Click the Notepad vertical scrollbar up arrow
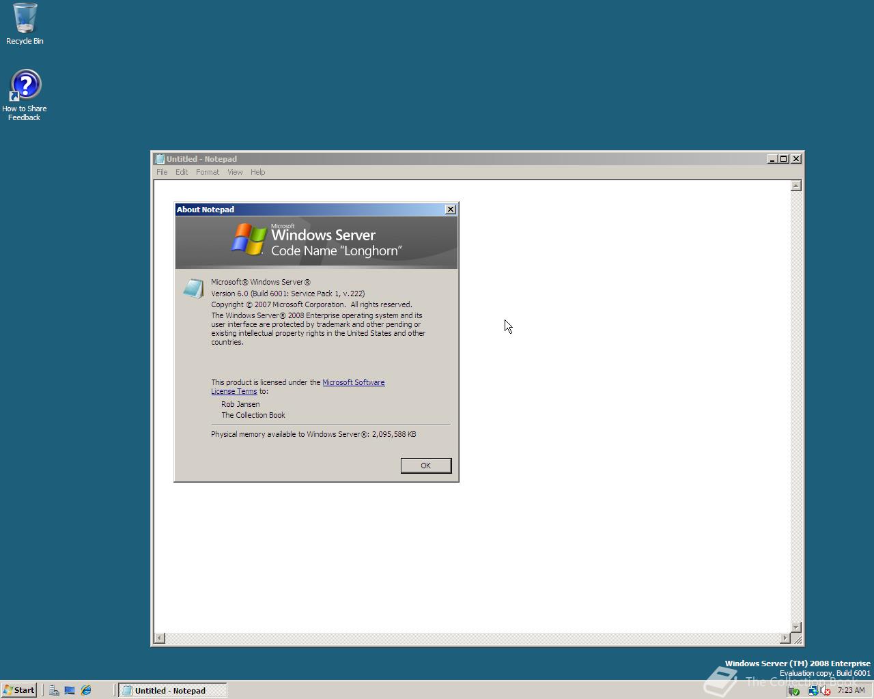Image resolution: width=874 pixels, height=699 pixels. pyautogui.click(x=795, y=186)
